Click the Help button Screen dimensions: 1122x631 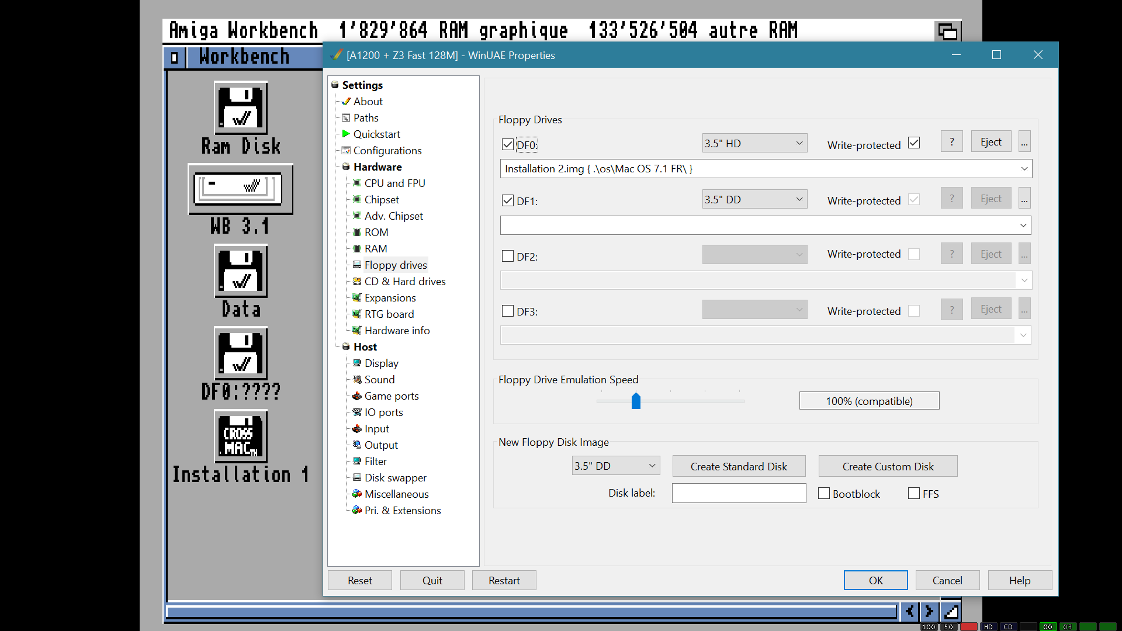(x=1020, y=580)
